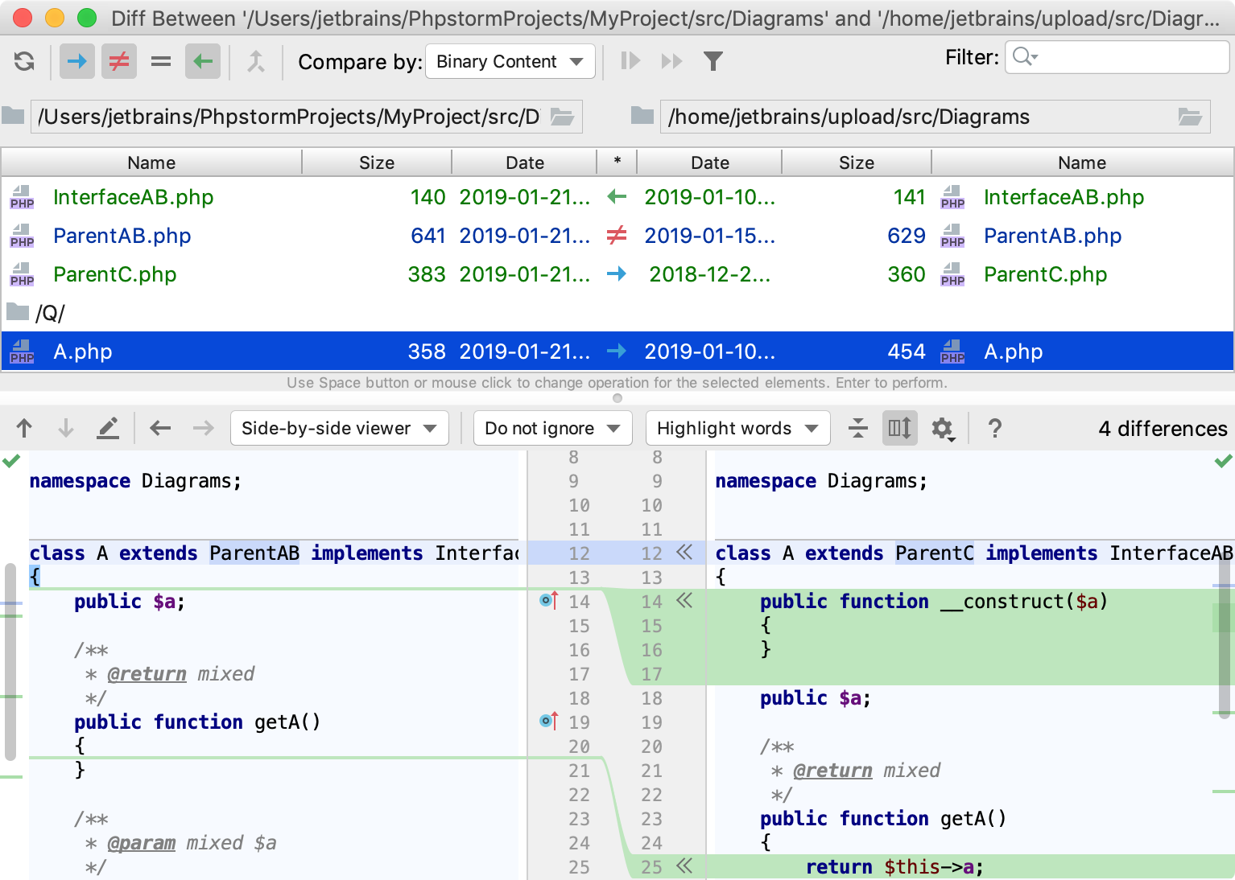
Task: Browse for the left folder via its folder icon
Action: tap(562, 117)
